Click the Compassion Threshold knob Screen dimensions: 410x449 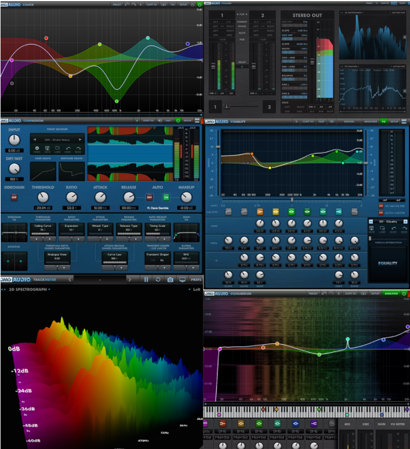[43, 197]
